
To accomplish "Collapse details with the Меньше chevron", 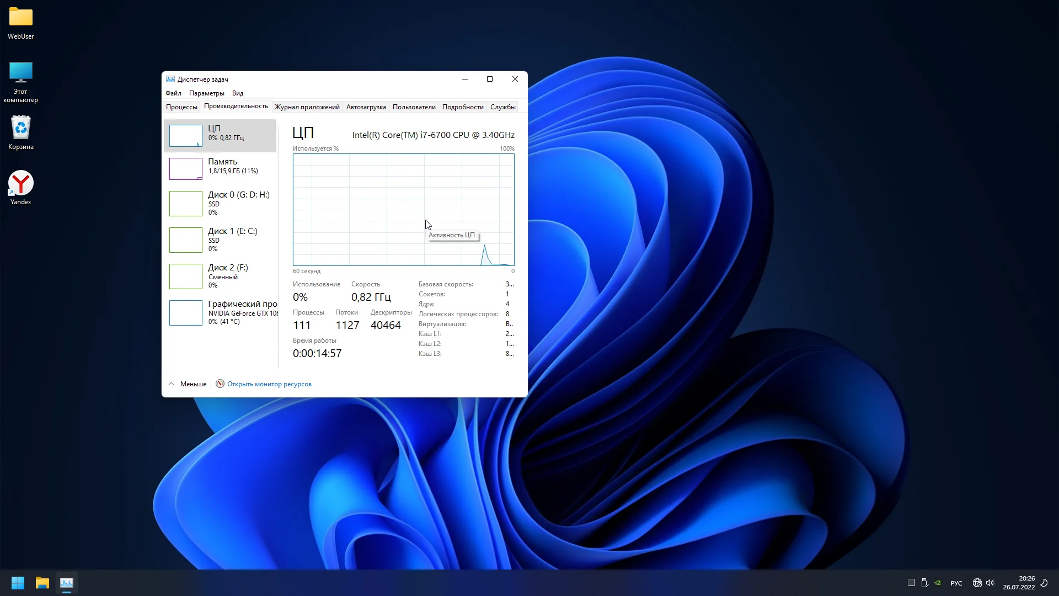I will pos(172,384).
